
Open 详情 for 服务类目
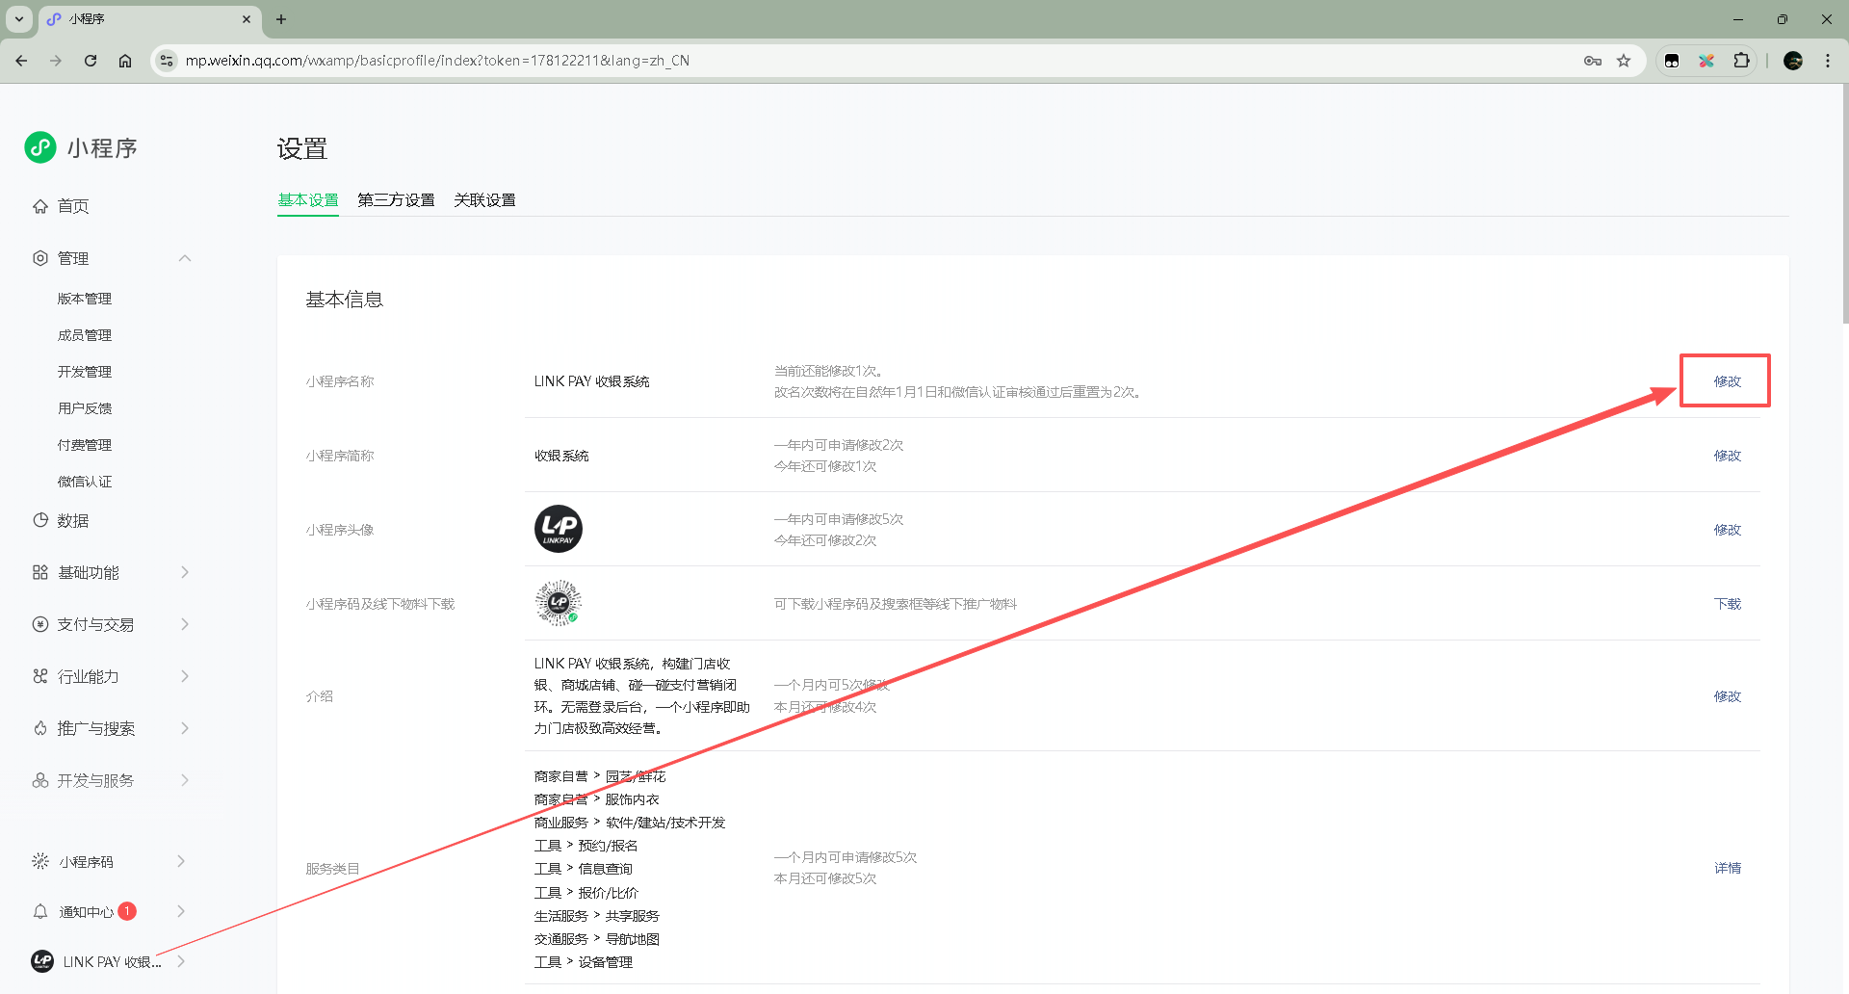click(x=1727, y=868)
